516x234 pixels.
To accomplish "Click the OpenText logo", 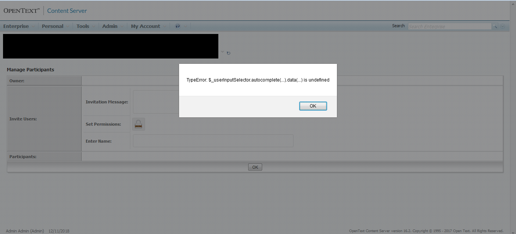I will 22,11.
